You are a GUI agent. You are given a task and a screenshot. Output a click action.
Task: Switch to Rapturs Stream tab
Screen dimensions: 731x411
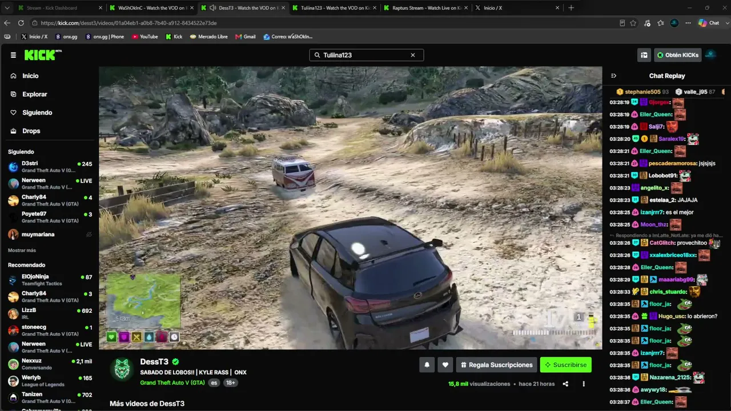[x=425, y=8]
